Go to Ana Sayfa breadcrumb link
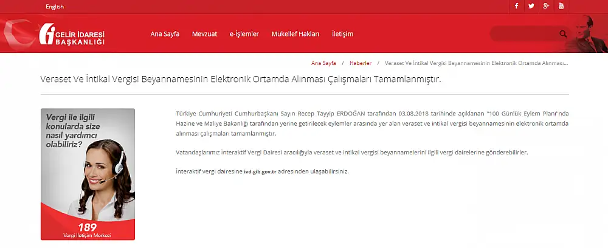Screen dimensions: 608x248 323,63
